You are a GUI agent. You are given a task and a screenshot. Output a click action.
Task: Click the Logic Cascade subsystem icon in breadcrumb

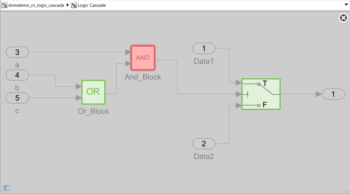click(74, 5)
